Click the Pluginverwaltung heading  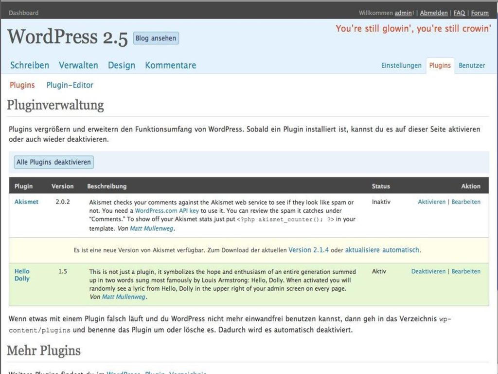click(55, 105)
